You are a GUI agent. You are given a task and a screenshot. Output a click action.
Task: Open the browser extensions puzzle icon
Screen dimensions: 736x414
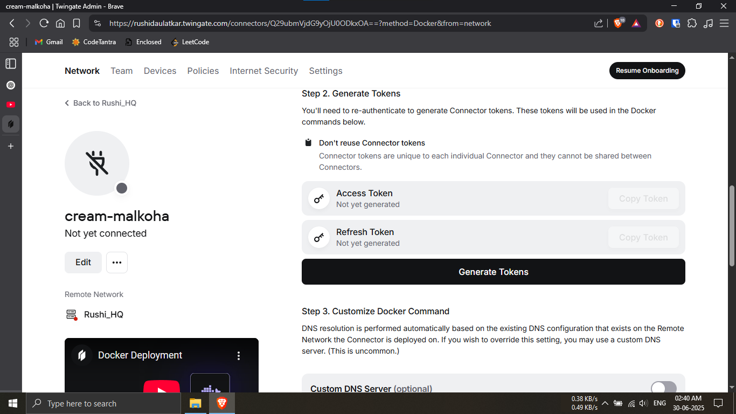click(x=692, y=23)
